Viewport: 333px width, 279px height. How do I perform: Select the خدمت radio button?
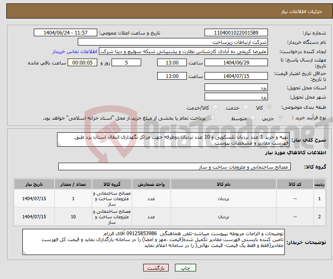point(246,107)
